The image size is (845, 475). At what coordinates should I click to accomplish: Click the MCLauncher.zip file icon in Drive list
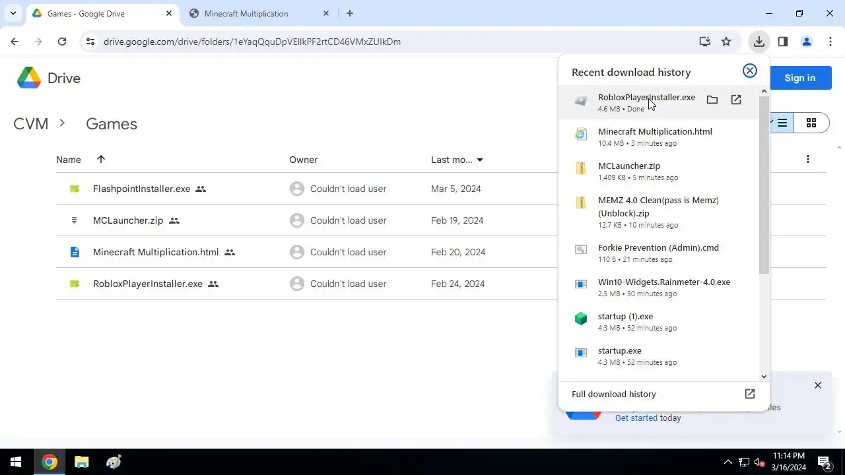coord(75,220)
